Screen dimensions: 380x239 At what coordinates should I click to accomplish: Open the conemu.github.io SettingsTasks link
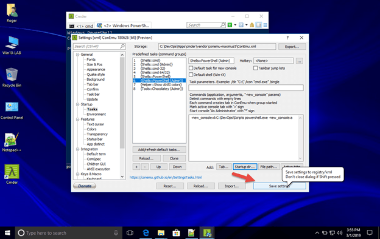coord(166,178)
